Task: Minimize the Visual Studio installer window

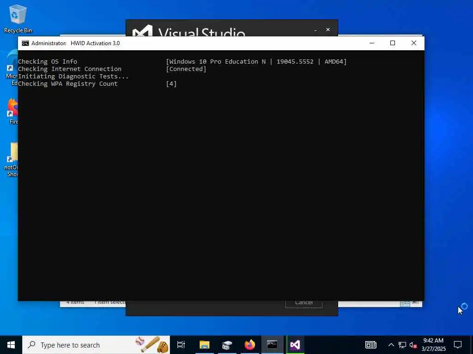Action: pos(315,30)
